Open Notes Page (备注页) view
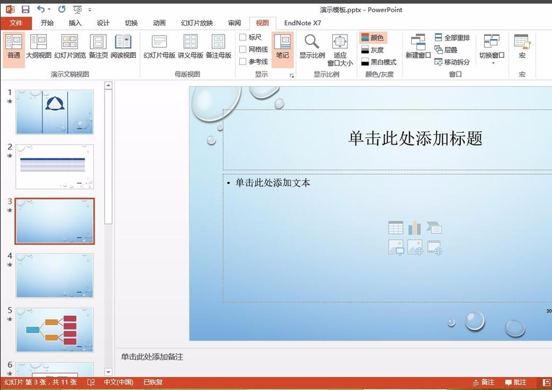Viewport: 552px width, 390px height. point(98,47)
